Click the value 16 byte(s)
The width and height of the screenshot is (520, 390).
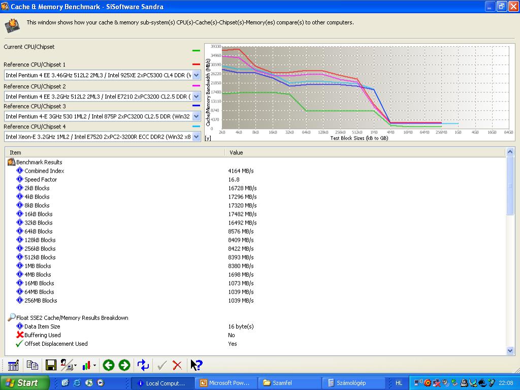coord(241,326)
